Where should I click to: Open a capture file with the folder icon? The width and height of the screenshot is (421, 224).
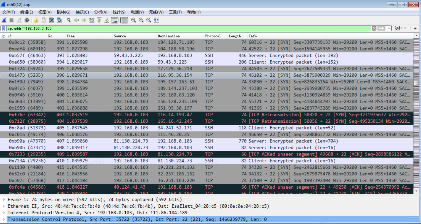36,20
